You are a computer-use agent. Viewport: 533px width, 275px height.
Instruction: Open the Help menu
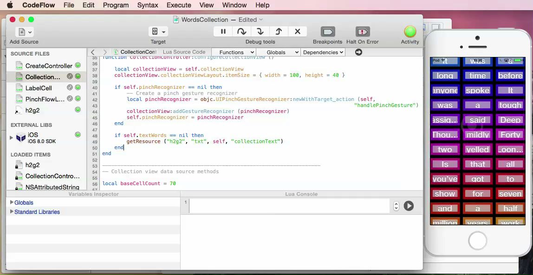click(x=262, y=5)
